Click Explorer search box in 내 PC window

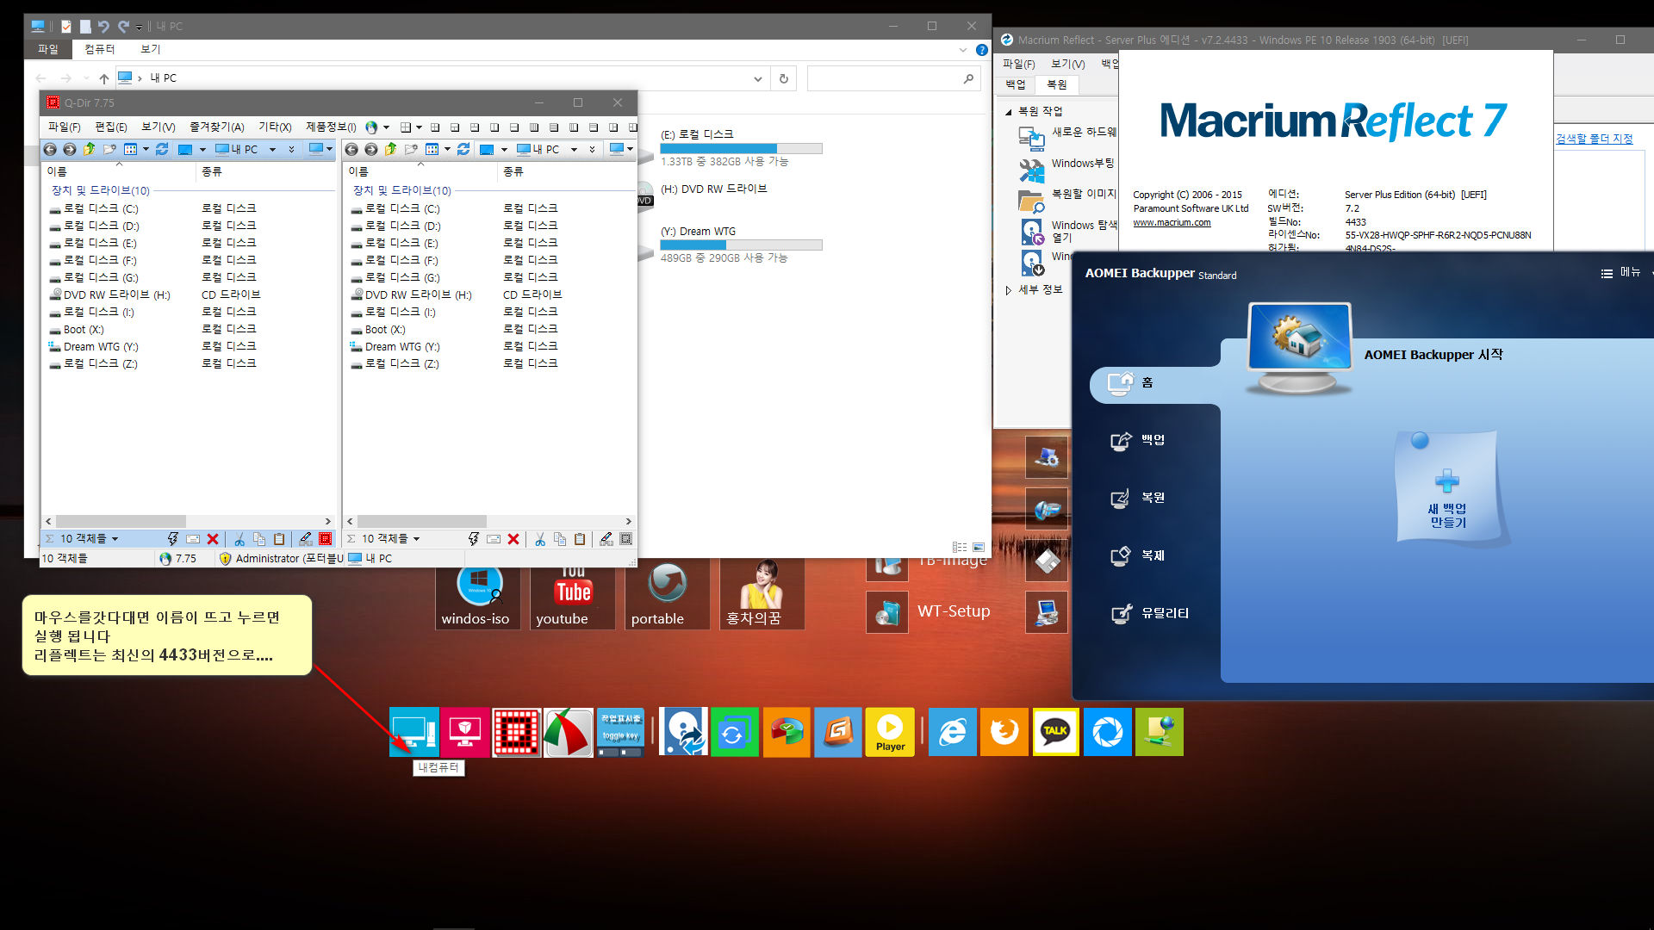click(894, 78)
